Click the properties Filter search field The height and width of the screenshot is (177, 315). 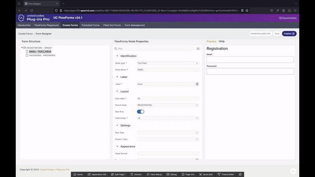tap(154, 48)
